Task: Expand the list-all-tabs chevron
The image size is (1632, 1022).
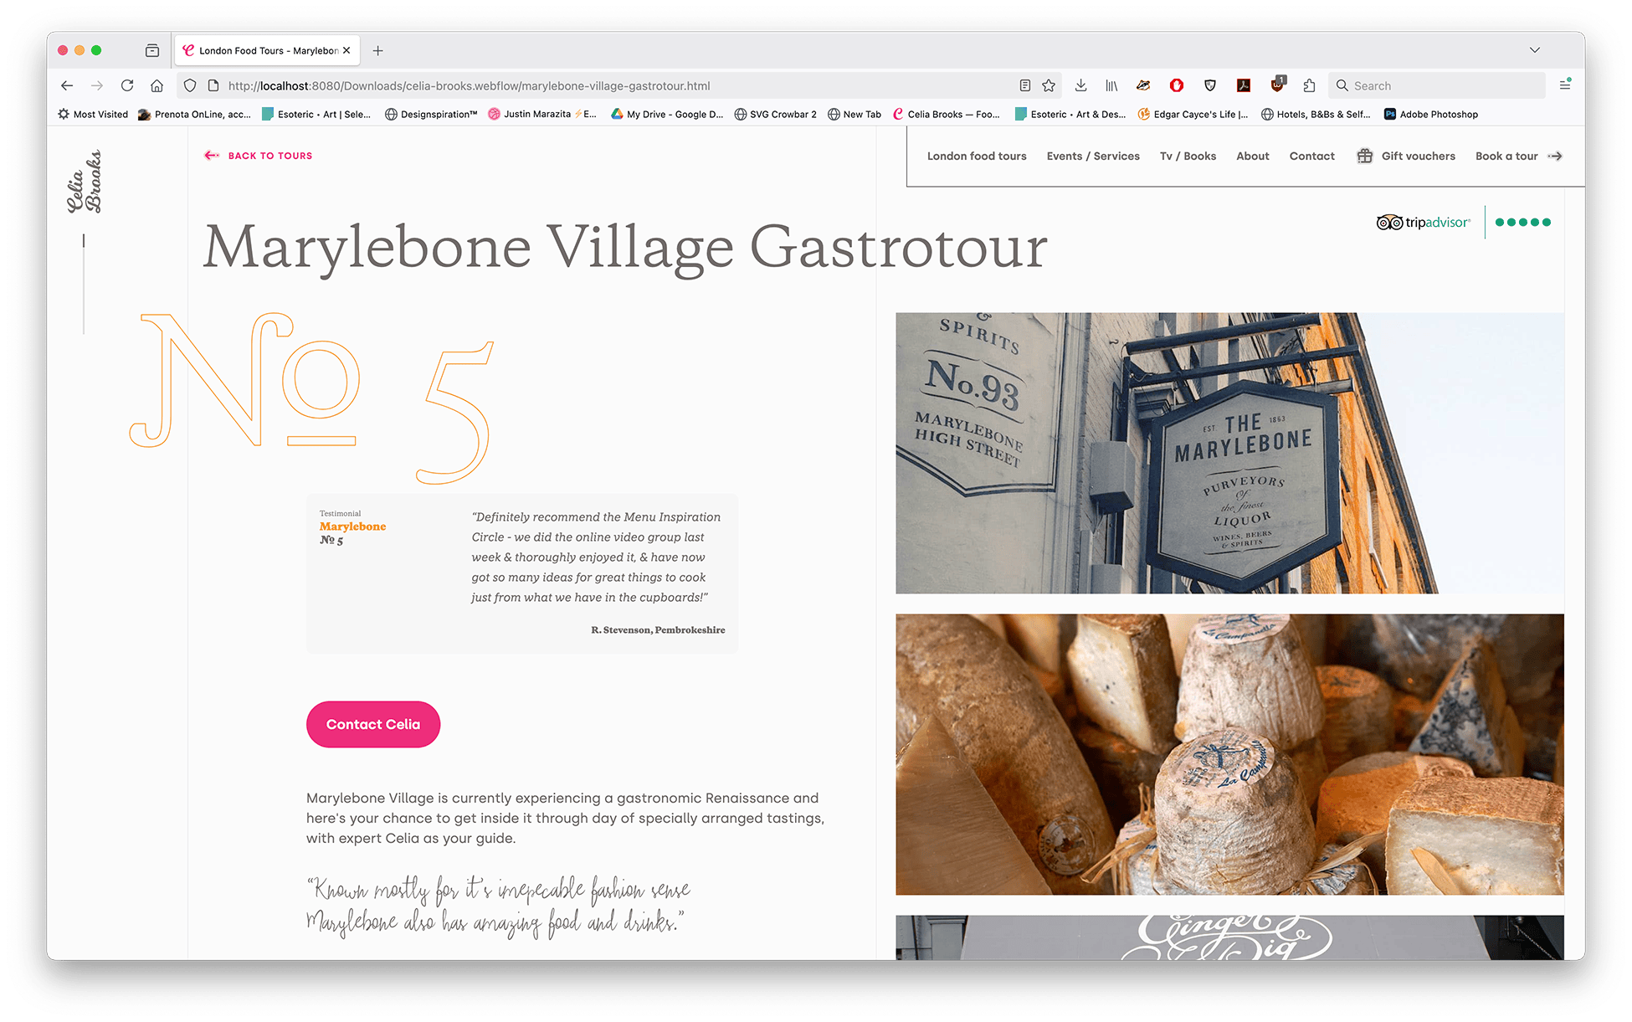Action: (1535, 50)
